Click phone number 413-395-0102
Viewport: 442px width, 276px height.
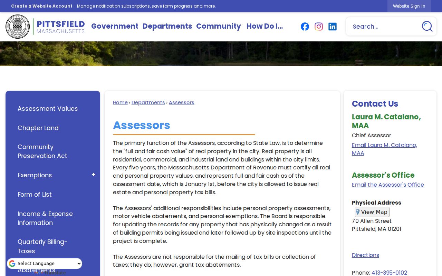[389, 273]
